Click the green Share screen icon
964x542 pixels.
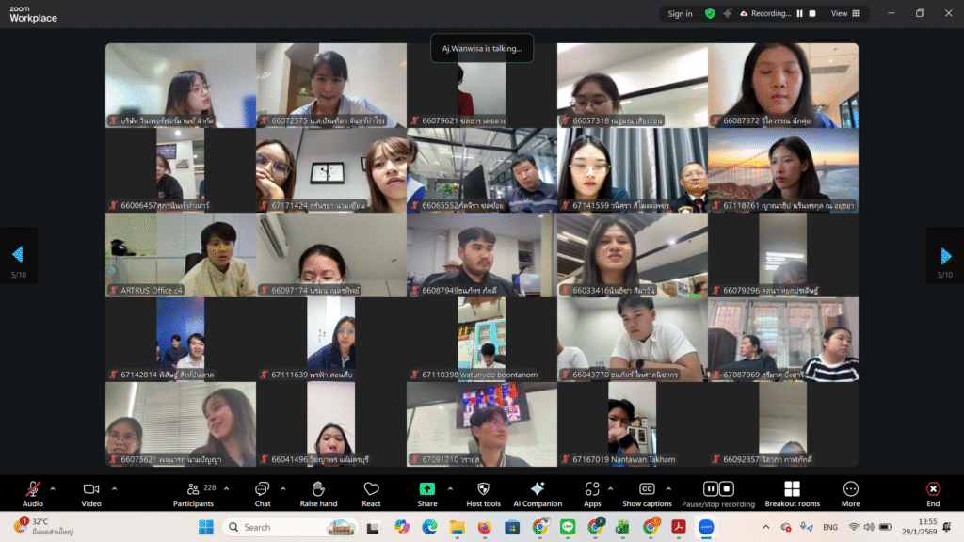pyautogui.click(x=427, y=489)
